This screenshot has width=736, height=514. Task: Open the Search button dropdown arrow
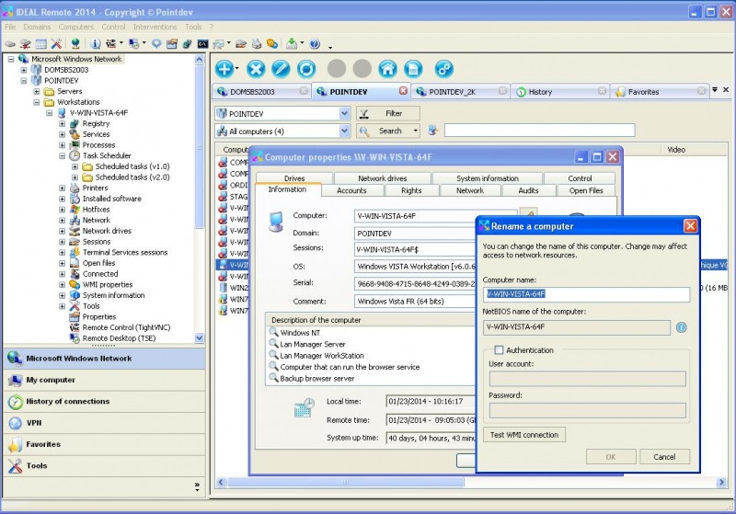pyautogui.click(x=416, y=131)
